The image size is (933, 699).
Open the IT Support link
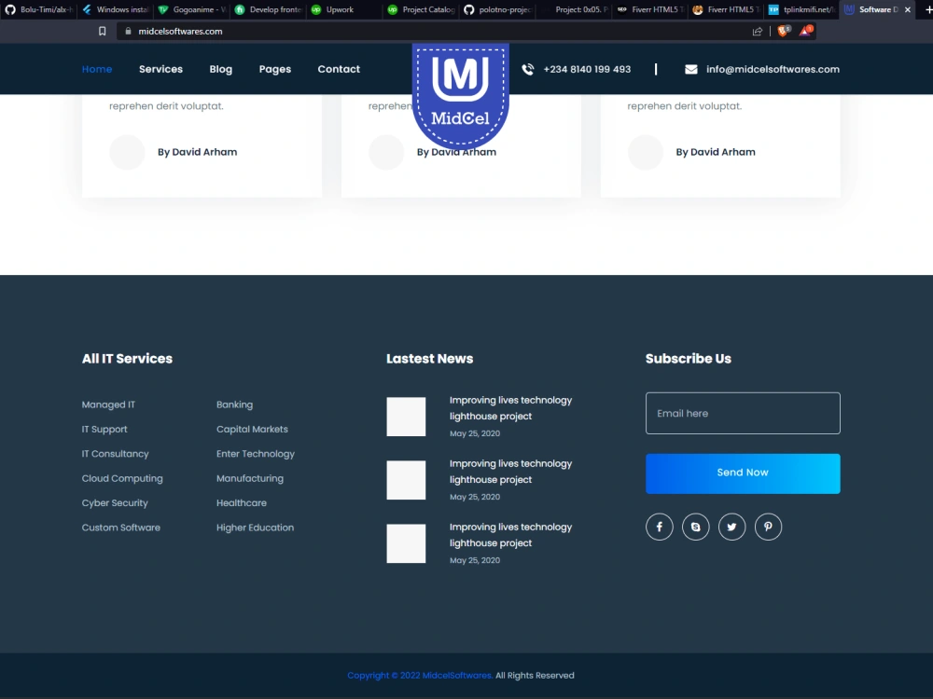pyautogui.click(x=104, y=429)
